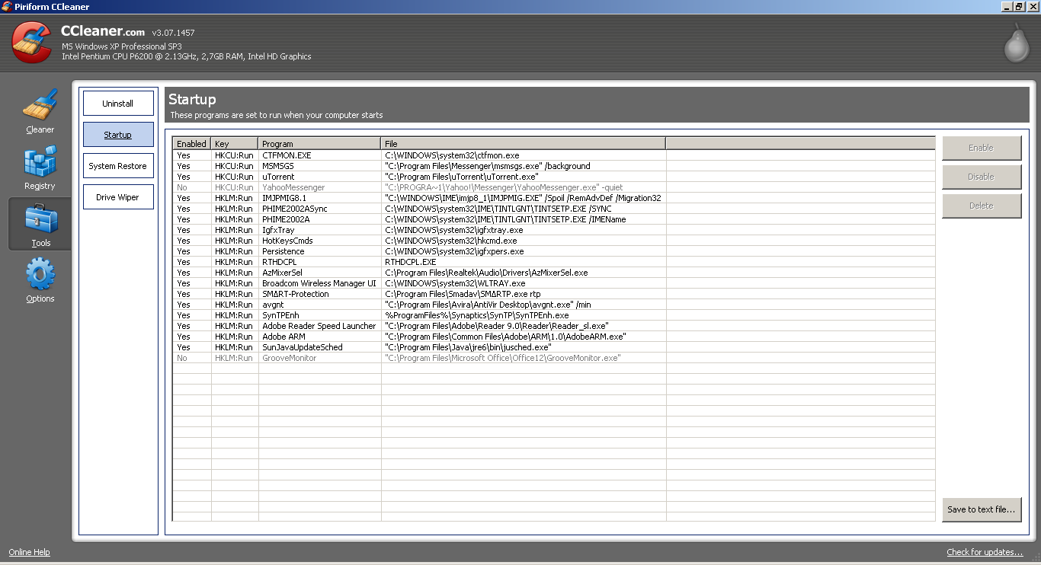This screenshot has width=1041, height=565.
Task: Sort by the Program column header
Action: click(320, 143)
